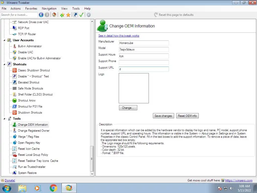Launch Chrome from taskbar
This screenshot has height=193, width=257.
point(53,188)
